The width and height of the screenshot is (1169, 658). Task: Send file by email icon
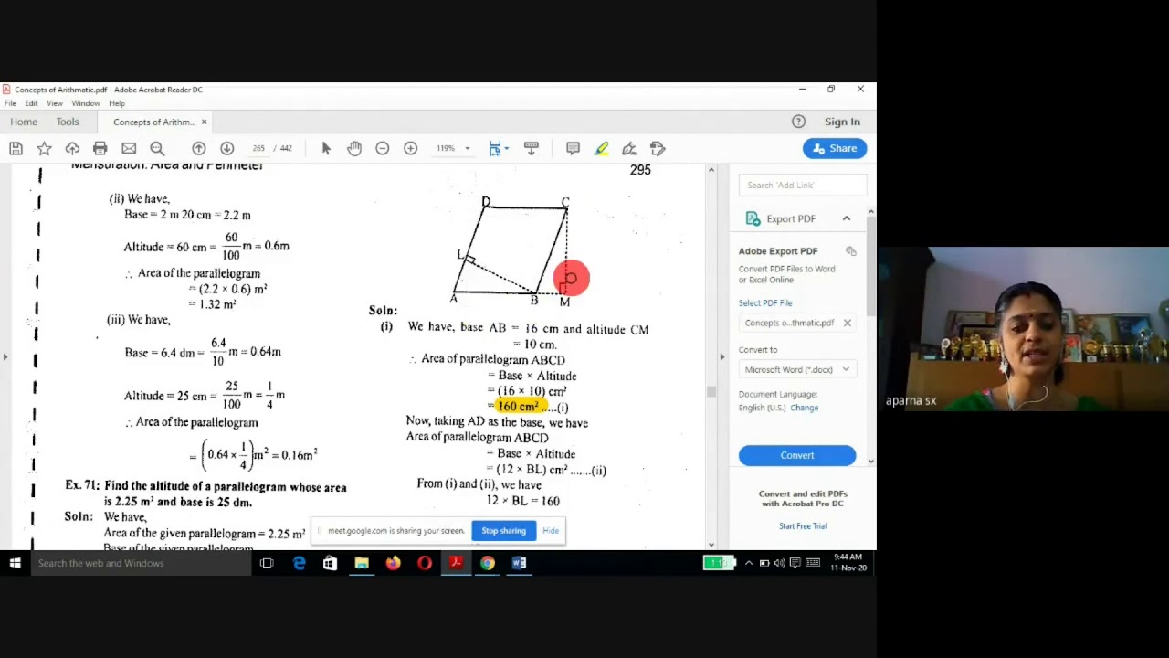point(129,148)
